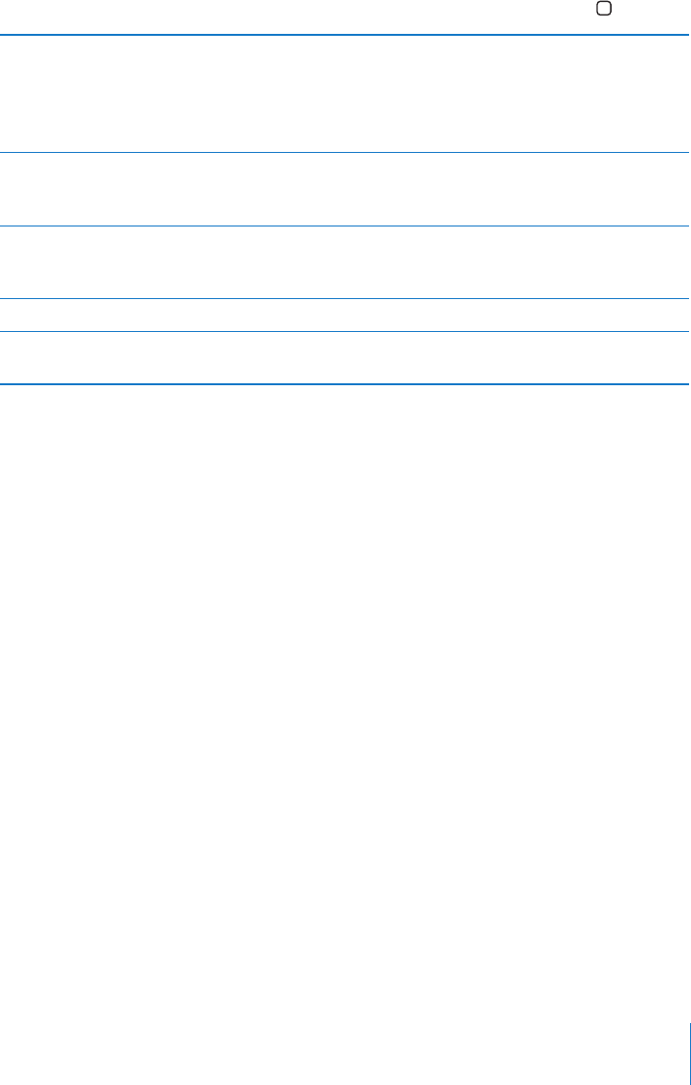
Task: Click the blank page area beneath the table
Action: click(x=345, y=705)
